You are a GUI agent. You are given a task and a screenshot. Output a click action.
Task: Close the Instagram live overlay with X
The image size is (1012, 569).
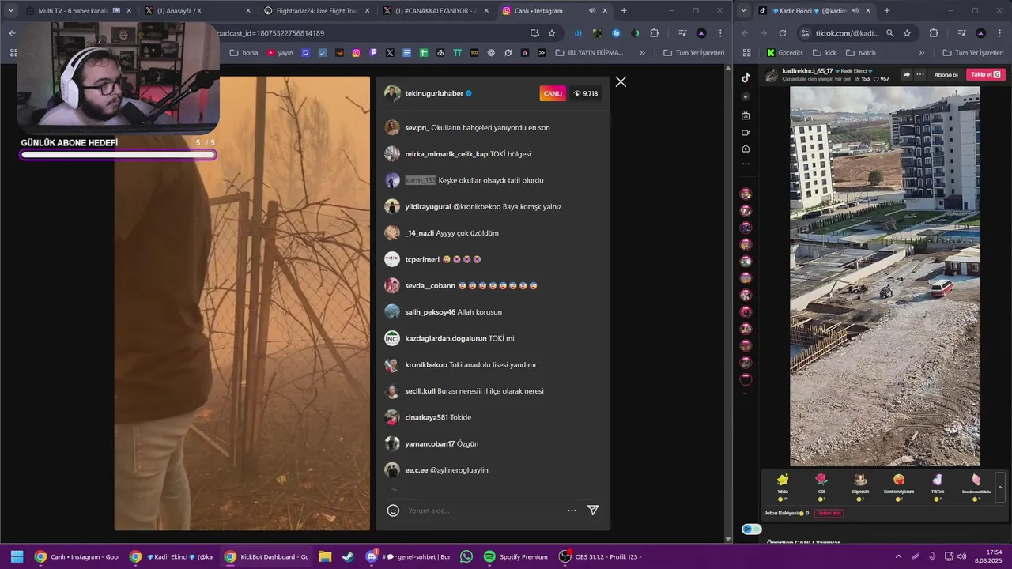(x=621, y=81)
